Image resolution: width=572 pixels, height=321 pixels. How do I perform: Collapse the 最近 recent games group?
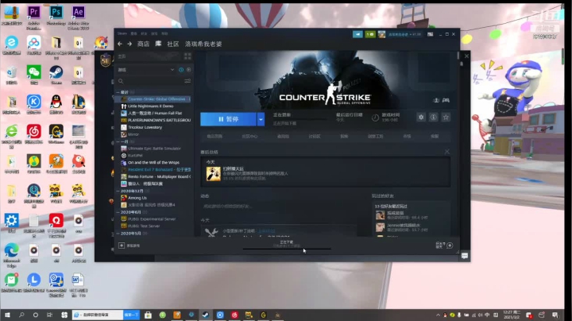[118, 92]
